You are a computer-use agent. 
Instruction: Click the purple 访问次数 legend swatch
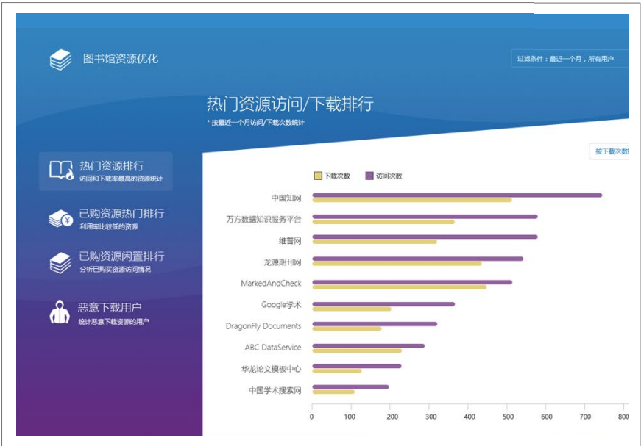(x=369, y=176)
